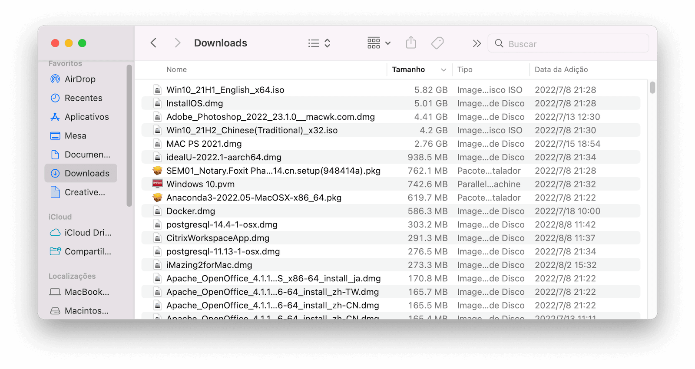Click the MacBook laptop icon

point(55,292)
